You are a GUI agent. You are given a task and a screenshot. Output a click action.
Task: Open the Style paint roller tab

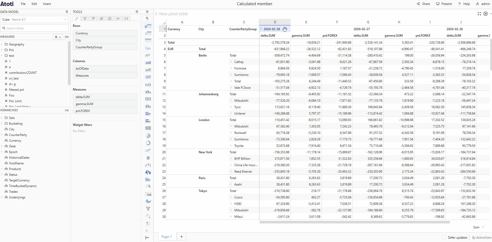93,19
